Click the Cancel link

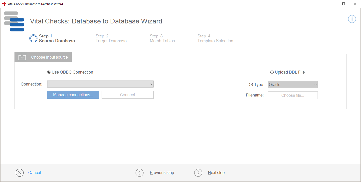point(34,173)
